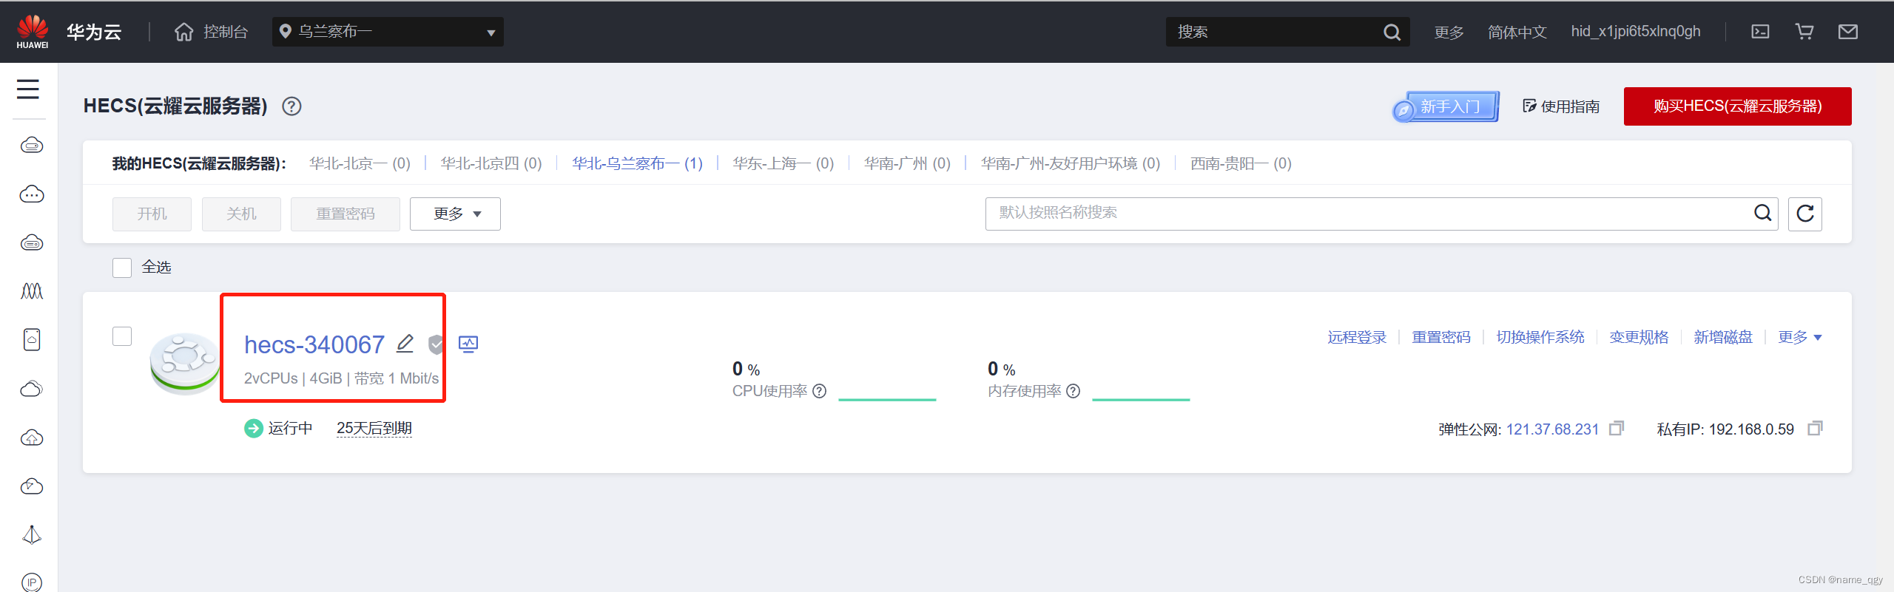The image size is (1894, 592).
Task: Open the document card sidebar icon
Action: coord(31,340)
